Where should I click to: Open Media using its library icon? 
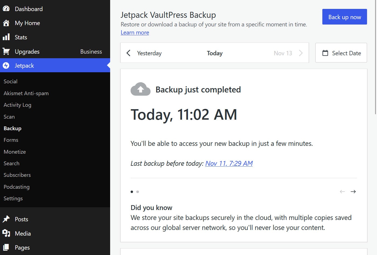pyautogui.click(x=6, y=233)
